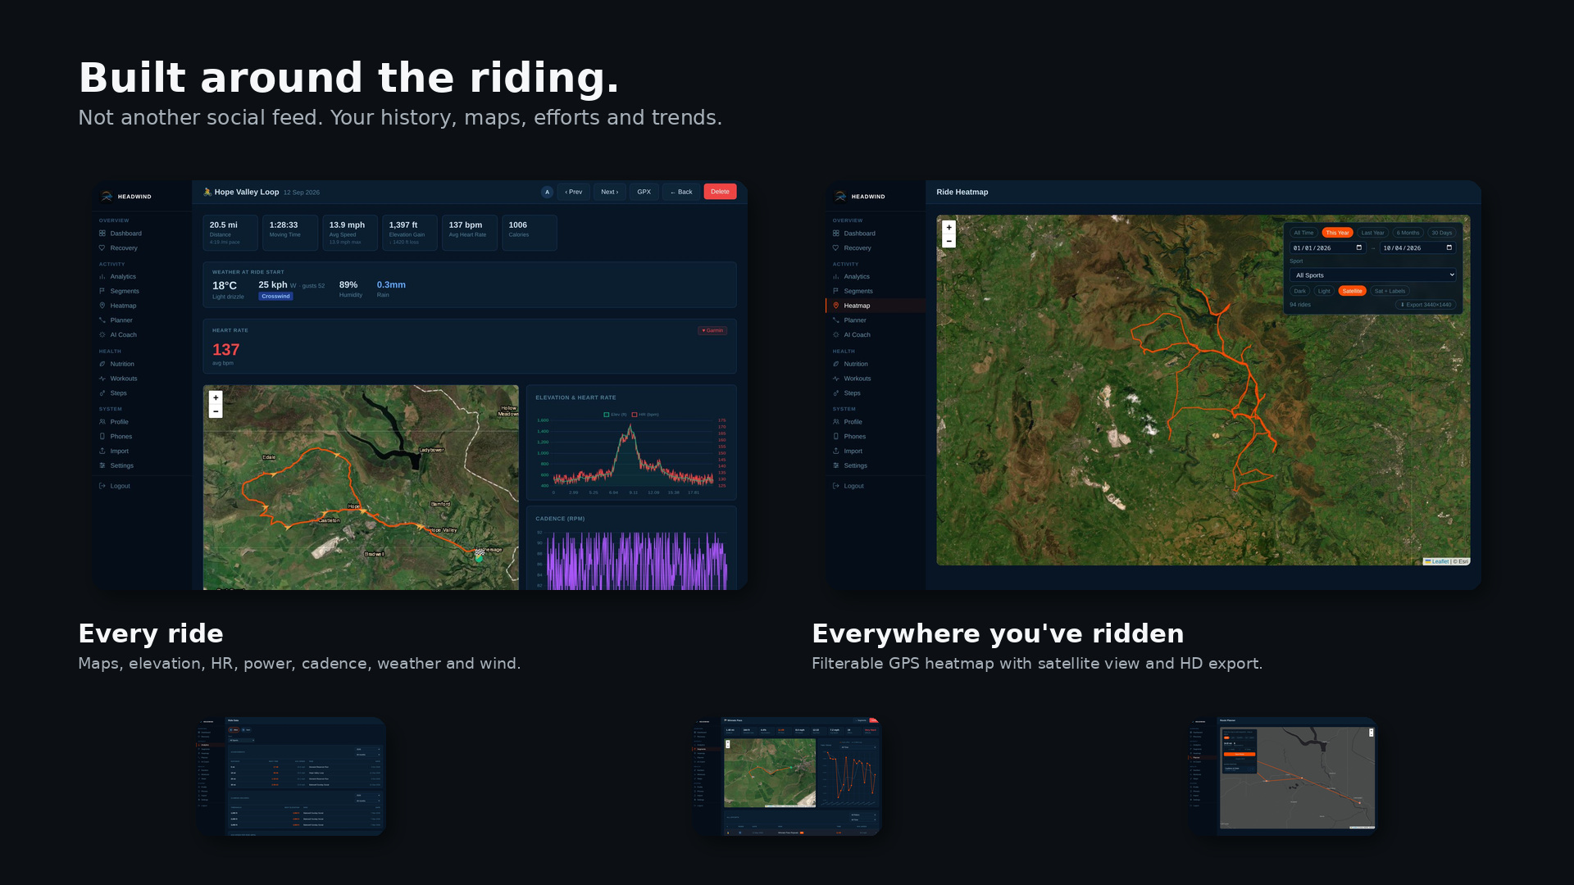Zoom out on the Ride Heatmap map

click(948, 241)
